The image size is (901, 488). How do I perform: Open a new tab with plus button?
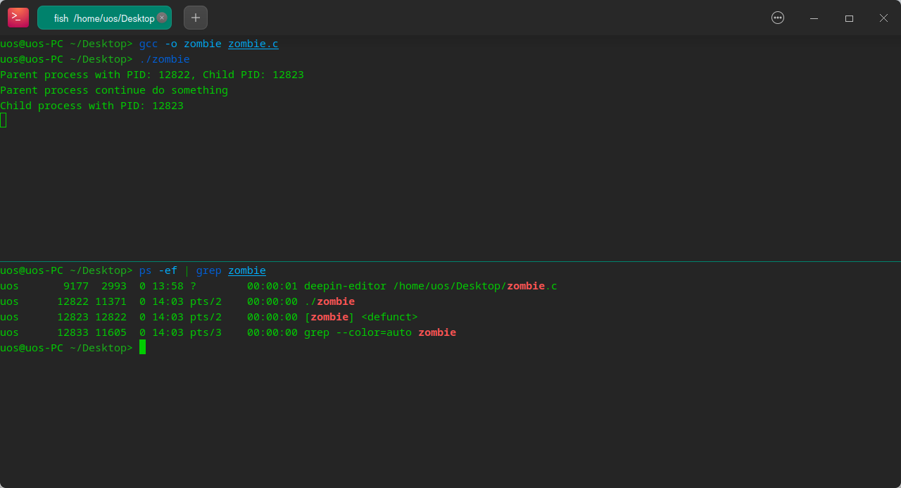coord(196,18)
